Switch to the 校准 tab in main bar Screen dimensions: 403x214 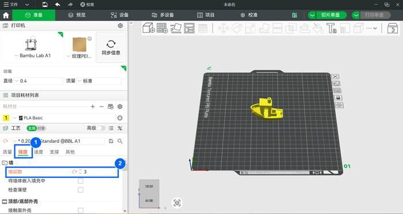(x=249, y=15)
